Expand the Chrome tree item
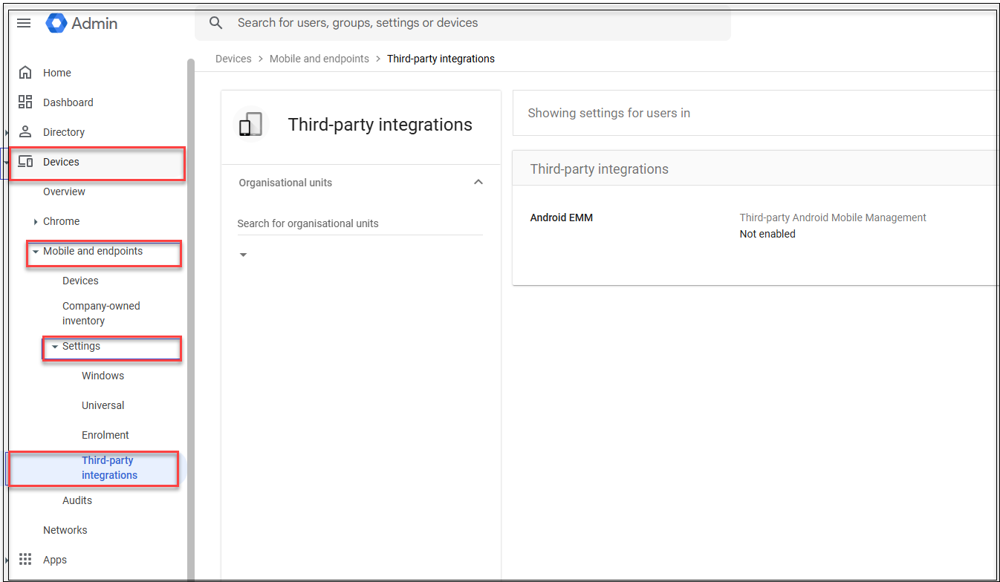 tap(36, 221)
